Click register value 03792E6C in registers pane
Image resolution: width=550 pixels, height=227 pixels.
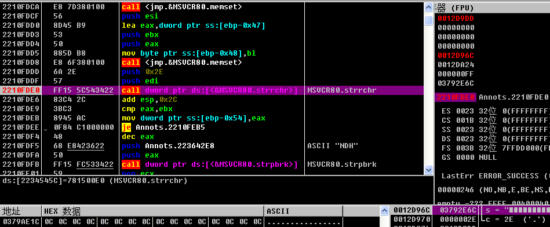(x=456, y=83)
